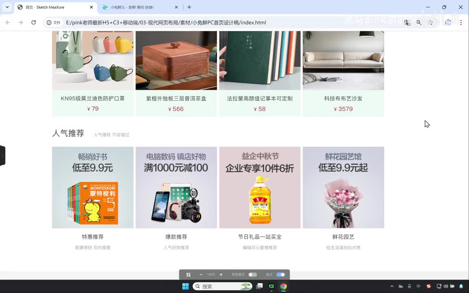Open the 电脑数码 镇店好物 promo banner
Viewport: 469px width, 293px height.
pyautogui.click(x=176, y=188)
